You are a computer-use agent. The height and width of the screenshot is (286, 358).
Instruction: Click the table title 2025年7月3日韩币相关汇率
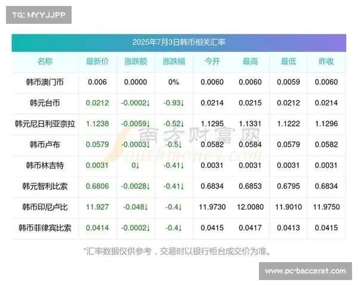179,42
